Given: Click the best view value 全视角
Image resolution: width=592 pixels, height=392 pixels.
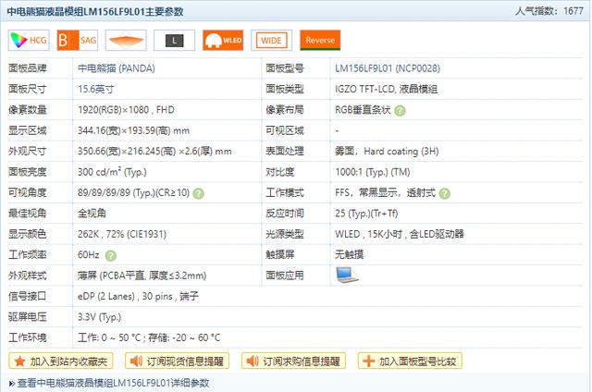Looking at the screenshot, I should tap(92, 214).
